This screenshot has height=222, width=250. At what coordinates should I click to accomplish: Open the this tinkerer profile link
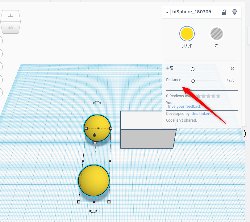(x=202, y=113)
